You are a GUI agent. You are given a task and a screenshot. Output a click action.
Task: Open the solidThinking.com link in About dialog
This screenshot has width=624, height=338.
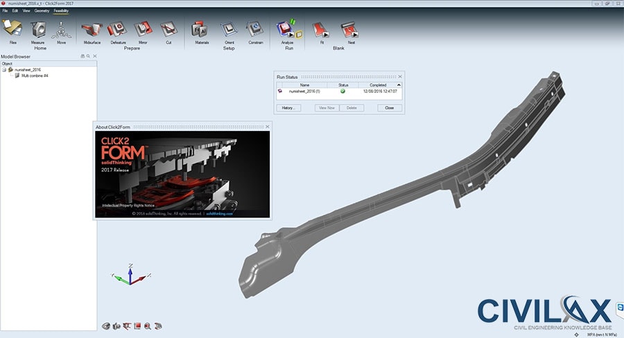[x=219, y=213]
